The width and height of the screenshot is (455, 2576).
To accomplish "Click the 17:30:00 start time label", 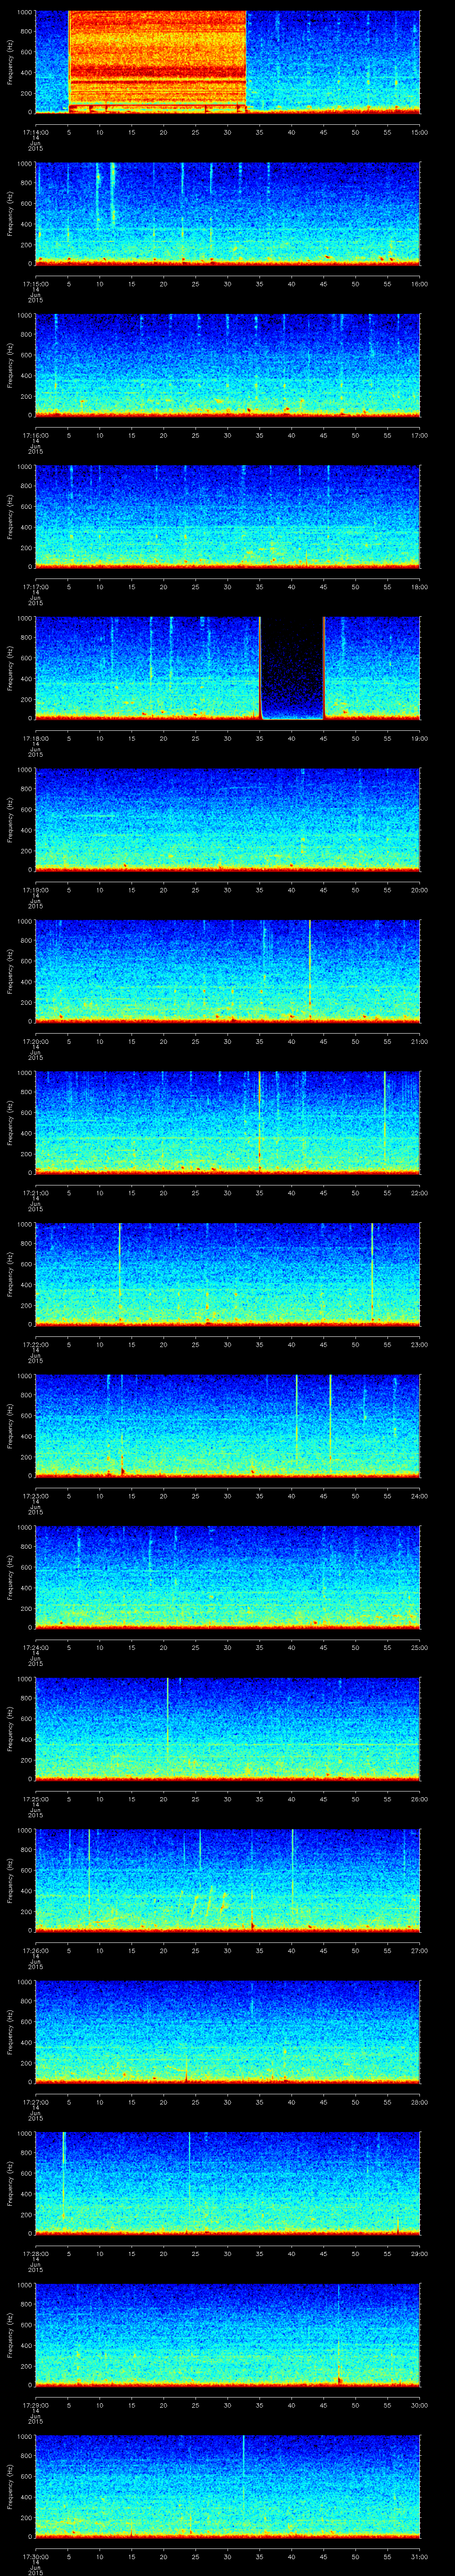I will pyautogui.click(x=35, y=2556).
